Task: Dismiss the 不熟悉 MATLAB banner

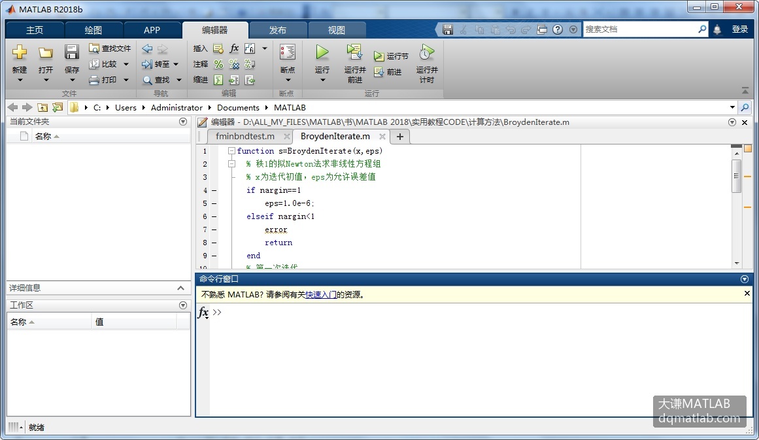Action: click(747, 294)
